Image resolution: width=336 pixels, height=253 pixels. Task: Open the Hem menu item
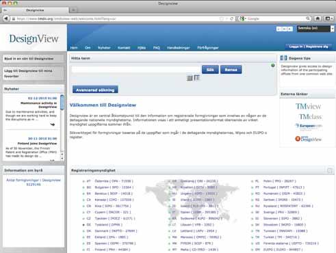[74, 48]
